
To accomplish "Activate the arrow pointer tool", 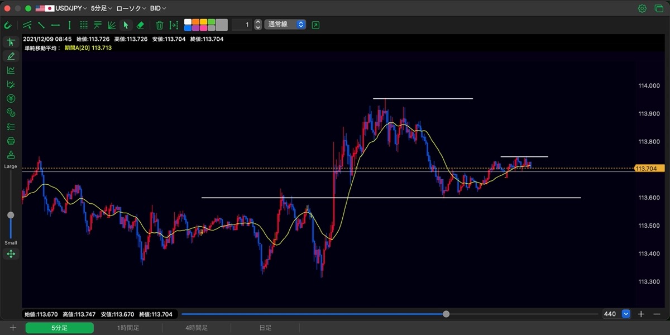I will [x=126, y=25].
